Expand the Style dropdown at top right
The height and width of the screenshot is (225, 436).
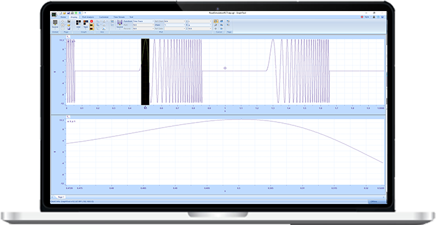[x=368, y=17]
